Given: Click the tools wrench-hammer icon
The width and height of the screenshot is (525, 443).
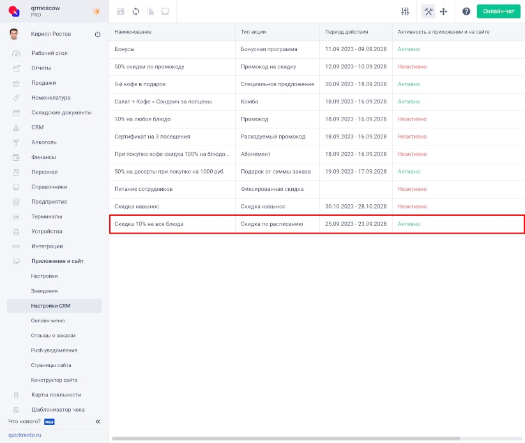Looking at the screenshot, I should point(428,11).
